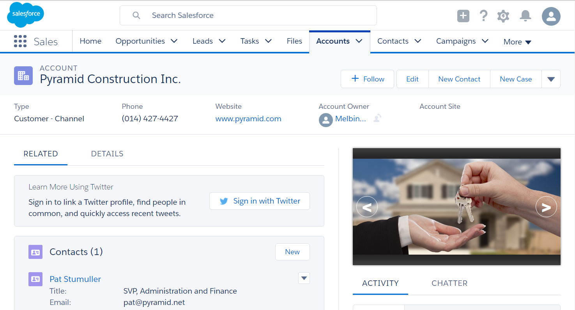View notifications bell icon

click(525, 16)
